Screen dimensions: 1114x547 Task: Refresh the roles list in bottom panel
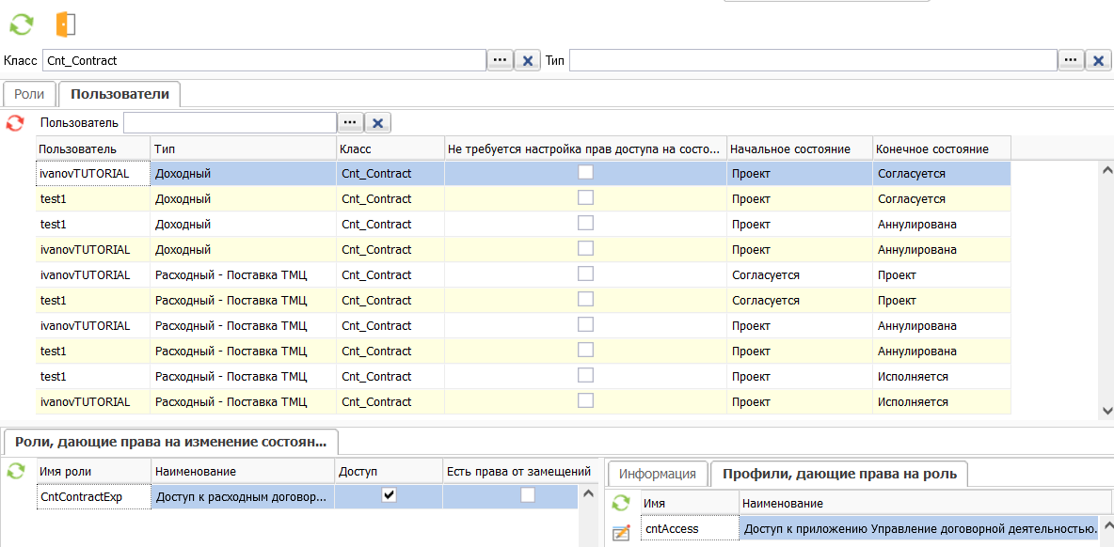15,471
